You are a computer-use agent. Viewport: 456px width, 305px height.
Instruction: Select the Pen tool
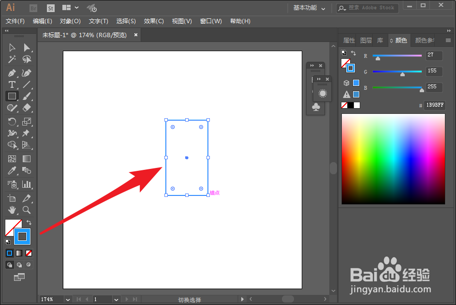point(12,73)
